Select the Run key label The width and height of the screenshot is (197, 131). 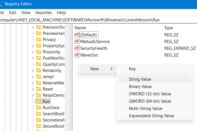(46, 101)
